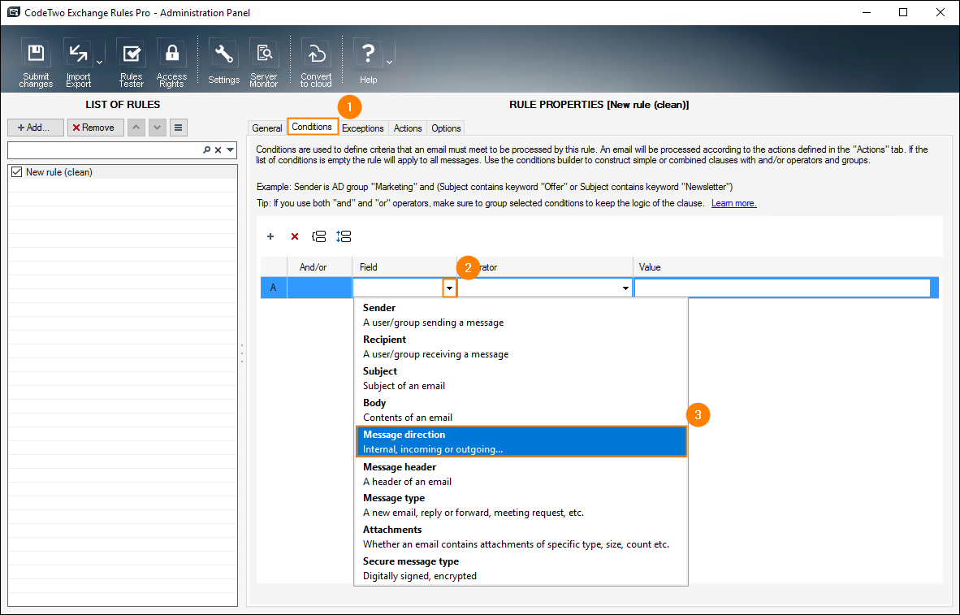The width and height of the screenshot is (960, 615).
Task: Choose Subject from the field list
Action: [x=521, y=379]
